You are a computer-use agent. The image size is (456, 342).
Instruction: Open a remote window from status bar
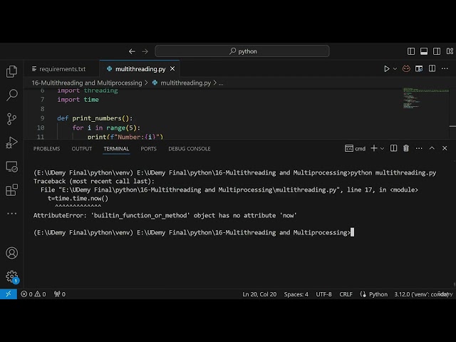coord(9,294)
